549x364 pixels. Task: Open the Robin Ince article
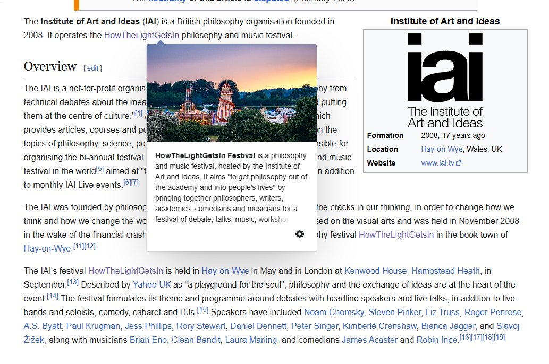click(437, 340)
